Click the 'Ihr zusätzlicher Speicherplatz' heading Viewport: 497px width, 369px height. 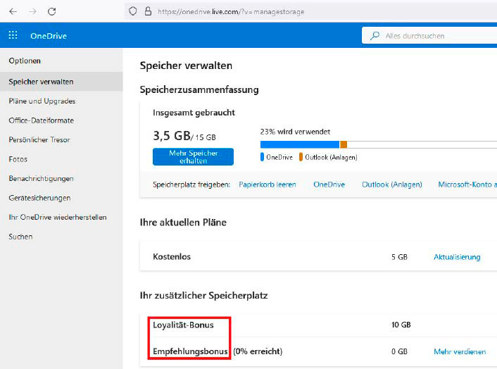[x=204, y=296]
